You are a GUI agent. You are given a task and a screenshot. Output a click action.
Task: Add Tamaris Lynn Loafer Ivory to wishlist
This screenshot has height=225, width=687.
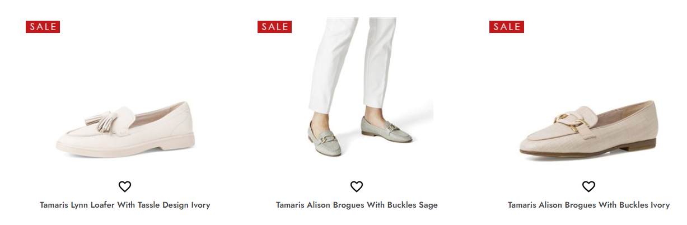pos(125,187)
